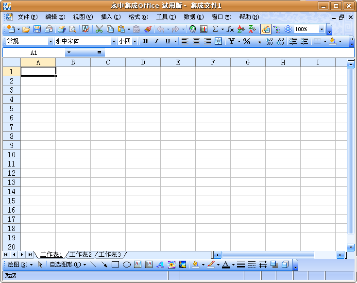Click the New document icon
Screen dimensions: 357x283
(x=11, y=29)
